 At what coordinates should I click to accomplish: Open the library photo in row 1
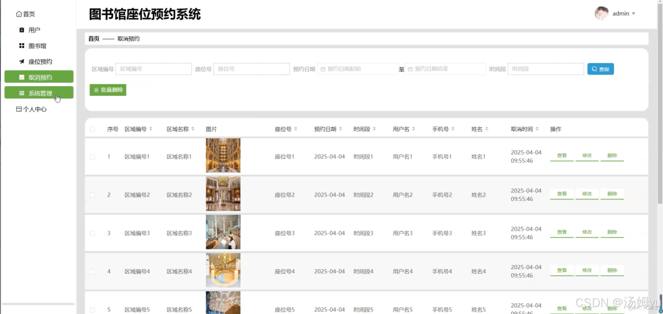point(223,156)
